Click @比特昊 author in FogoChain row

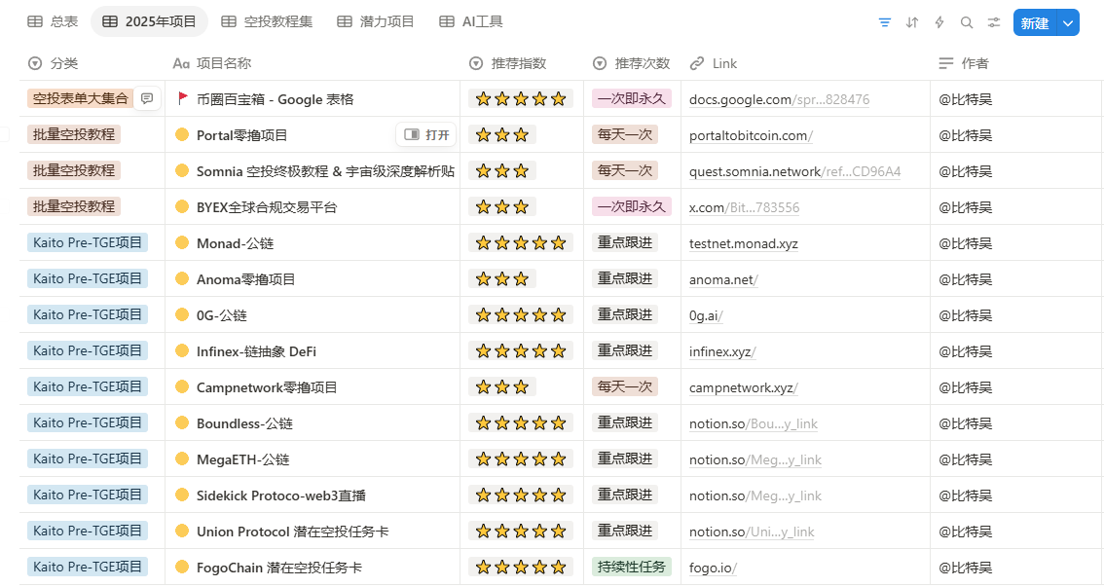pyautogui.click(x=966, y=568)
